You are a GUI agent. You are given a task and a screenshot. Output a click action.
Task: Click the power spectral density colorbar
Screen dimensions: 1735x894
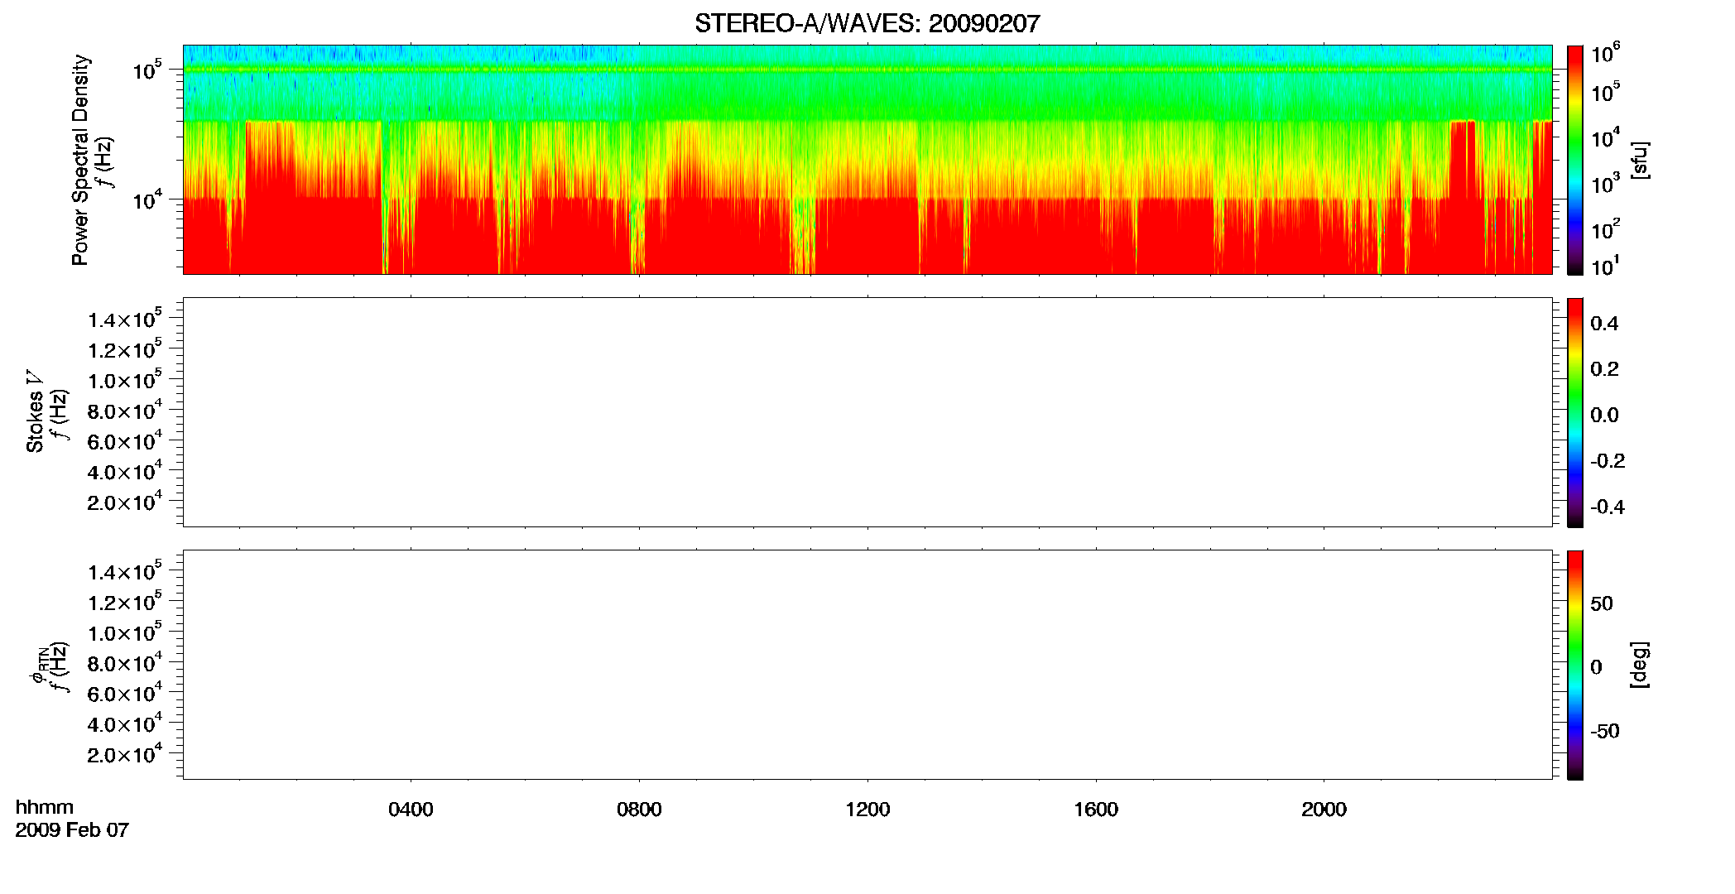click(1575, 160)
